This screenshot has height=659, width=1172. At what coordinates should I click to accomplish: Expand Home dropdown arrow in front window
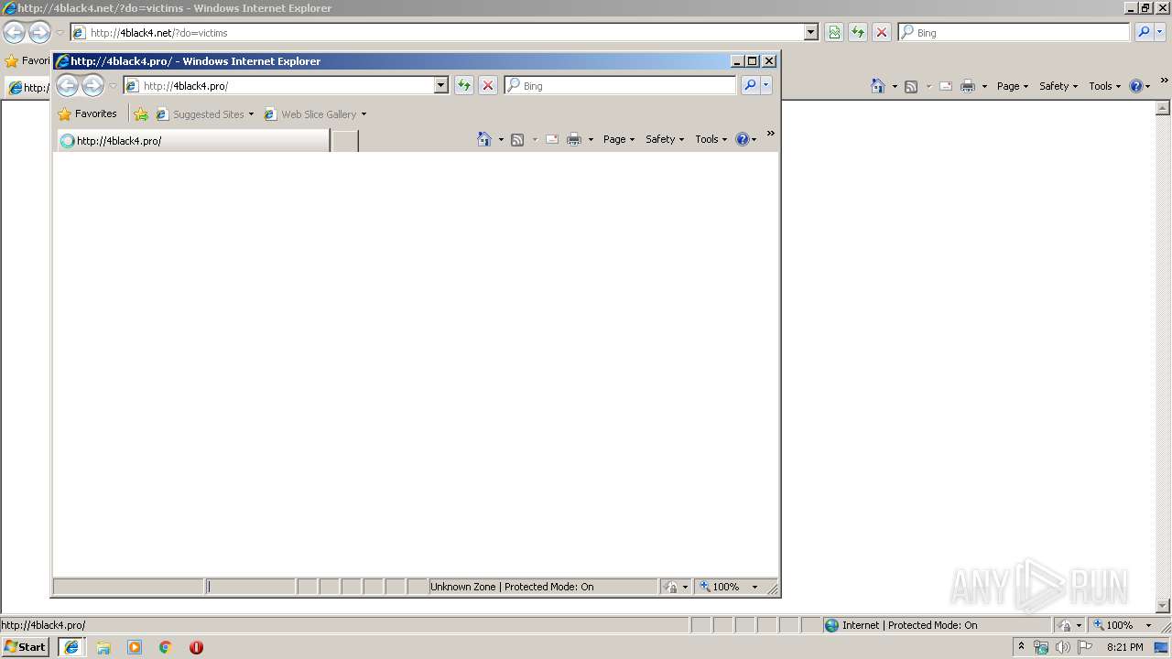(x=501, y=139)
